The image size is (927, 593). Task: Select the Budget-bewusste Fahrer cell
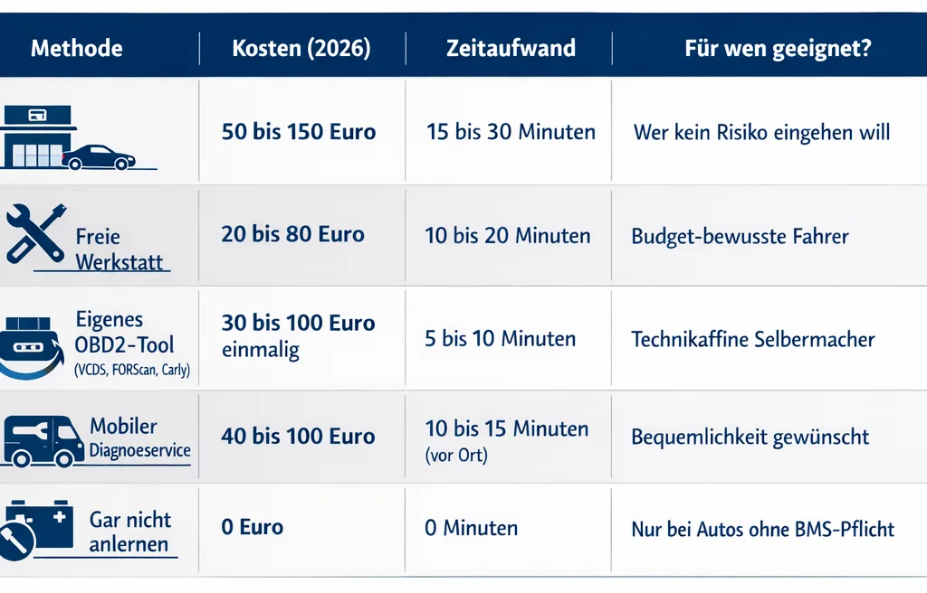click(x=740, y=237)
